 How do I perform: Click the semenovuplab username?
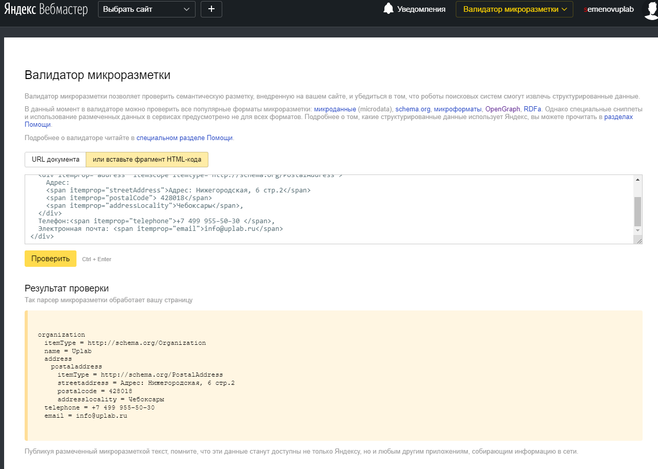(x=609, y=9)
